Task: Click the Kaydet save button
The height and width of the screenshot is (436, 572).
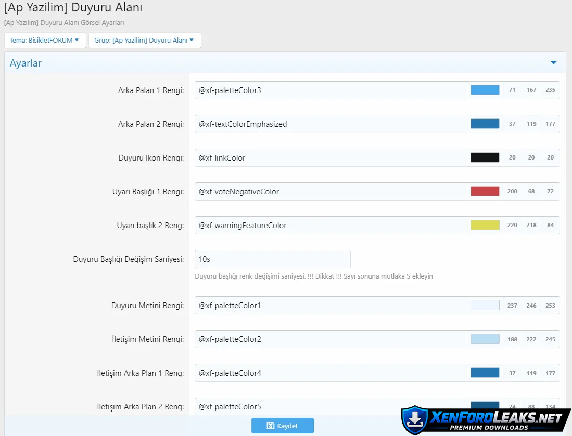Action: click(282, 426)
